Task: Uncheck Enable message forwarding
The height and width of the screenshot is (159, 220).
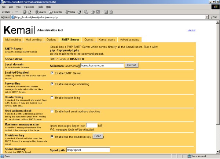Action: [52, 84]
